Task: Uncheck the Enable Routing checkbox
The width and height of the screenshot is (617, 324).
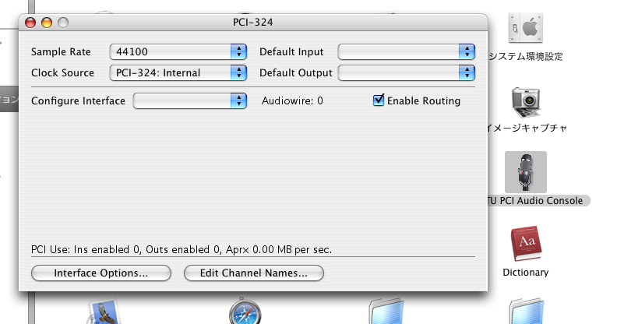Action: tap(379, 100)
